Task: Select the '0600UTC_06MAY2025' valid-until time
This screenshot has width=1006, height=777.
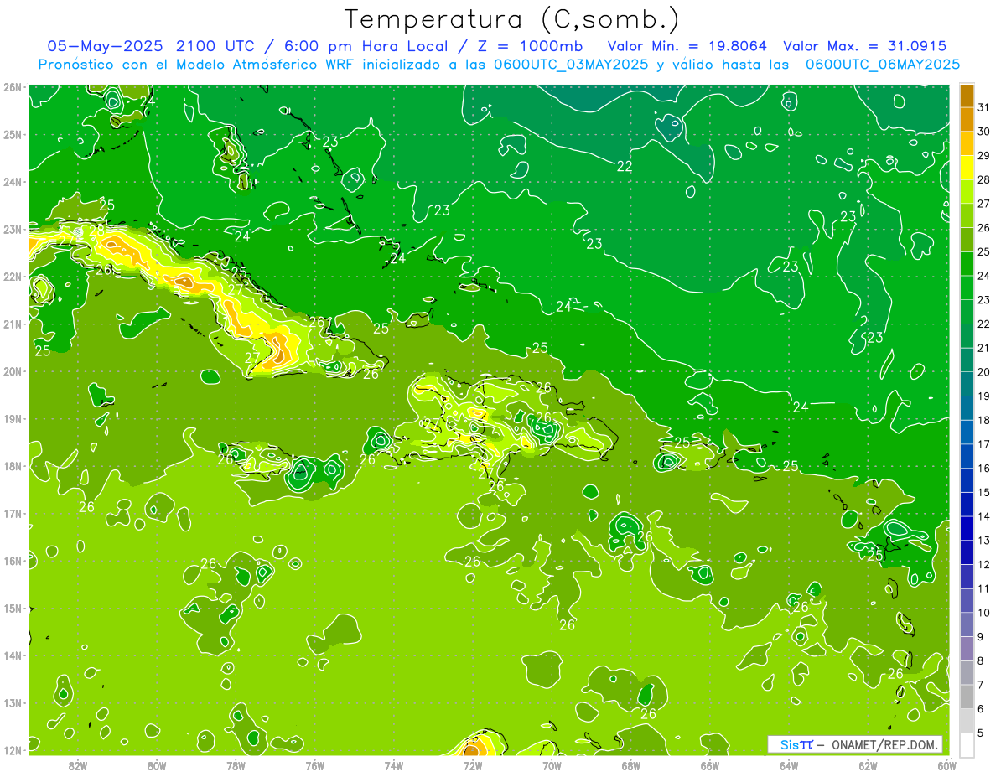Action: [883, 65]
